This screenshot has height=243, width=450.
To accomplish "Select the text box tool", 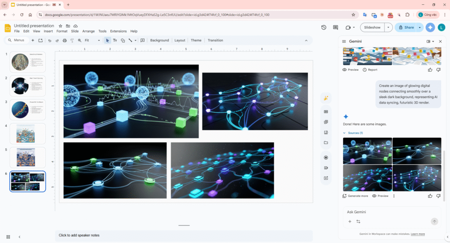I will [x=115, y=40].
